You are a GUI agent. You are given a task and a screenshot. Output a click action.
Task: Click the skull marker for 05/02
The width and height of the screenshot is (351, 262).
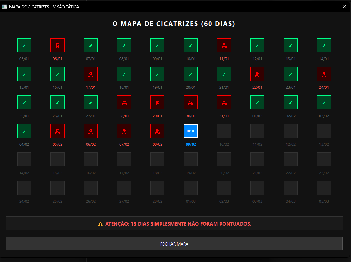tap(58, 131)
